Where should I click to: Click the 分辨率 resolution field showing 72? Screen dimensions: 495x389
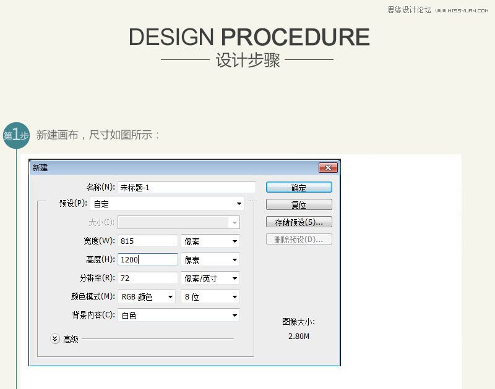tap(148, 278)
